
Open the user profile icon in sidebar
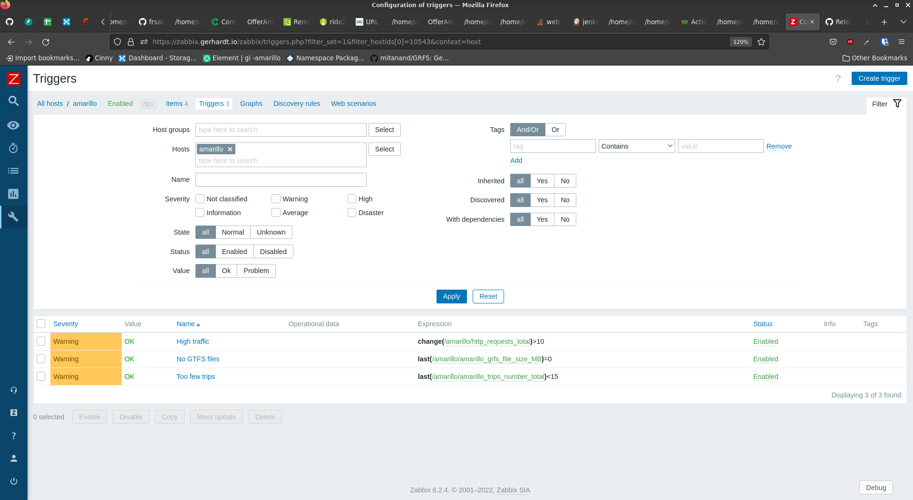(13, 458)
